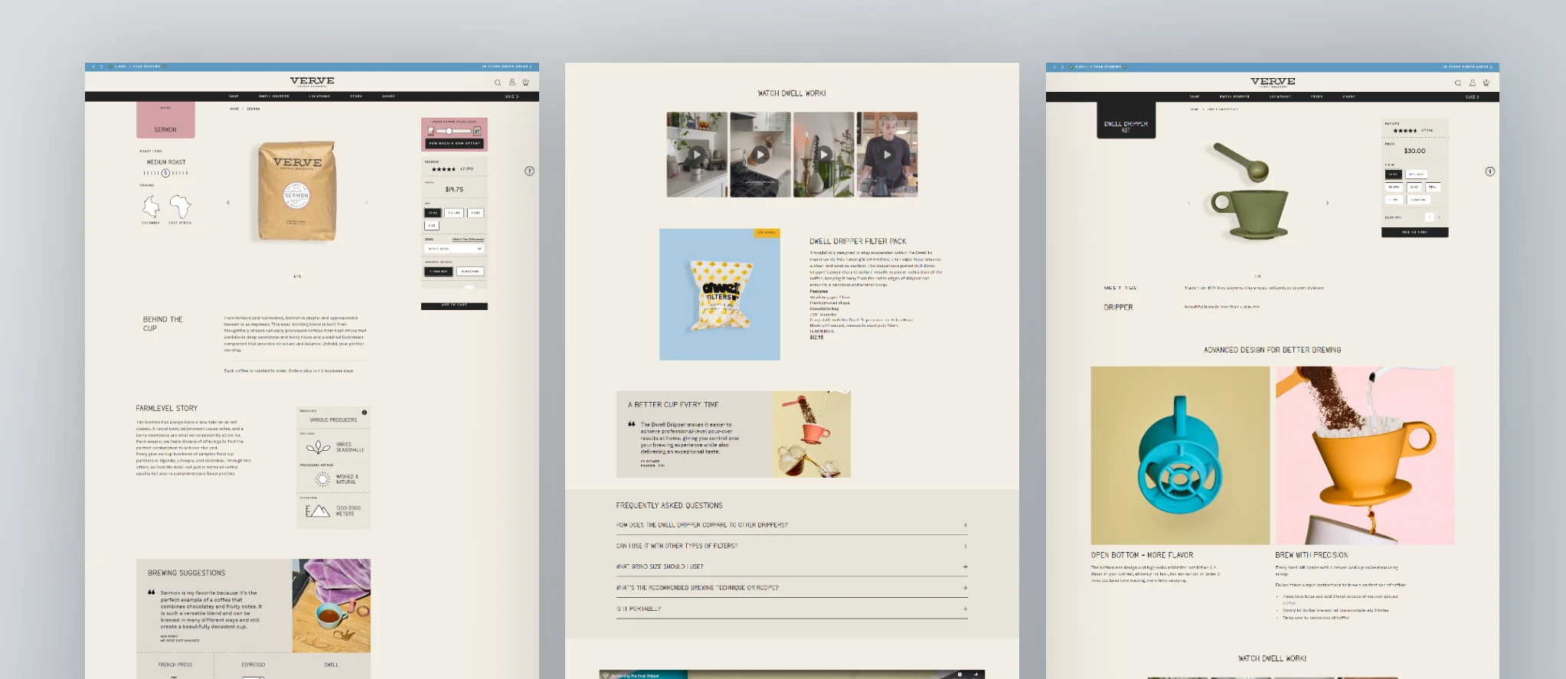Go to previous image of green dripper

pyautogui.click(x=1188, y=203)
